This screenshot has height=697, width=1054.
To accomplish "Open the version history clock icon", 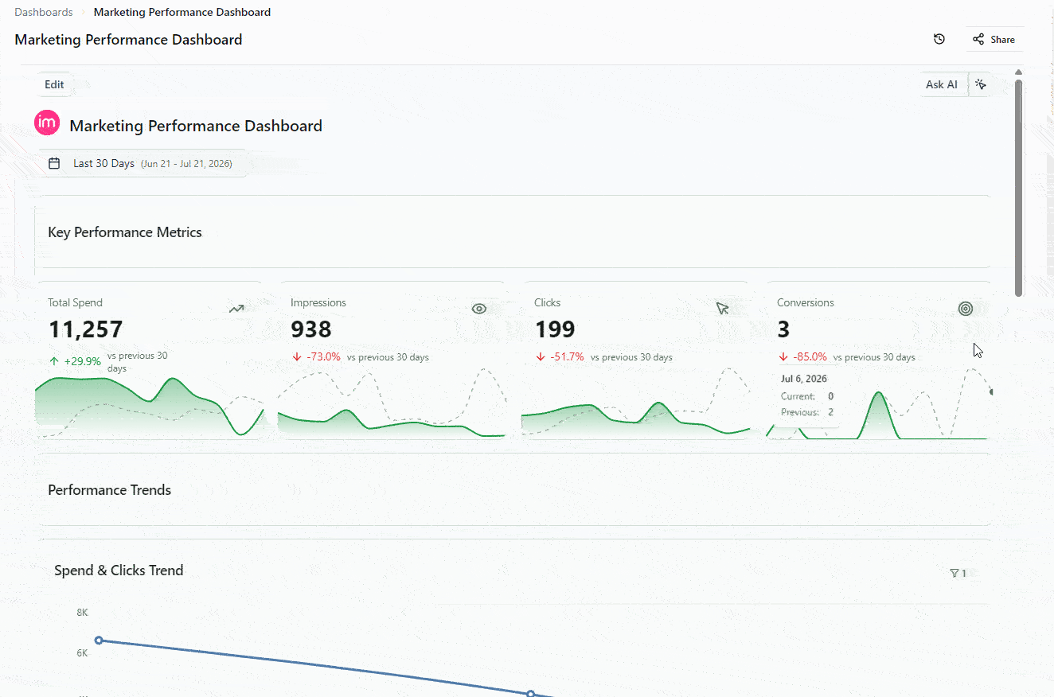I will click(939, 39).
